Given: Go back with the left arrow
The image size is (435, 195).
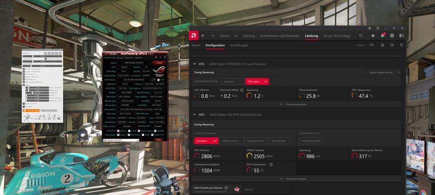Looking at the screenshot, I should point(203,36).
